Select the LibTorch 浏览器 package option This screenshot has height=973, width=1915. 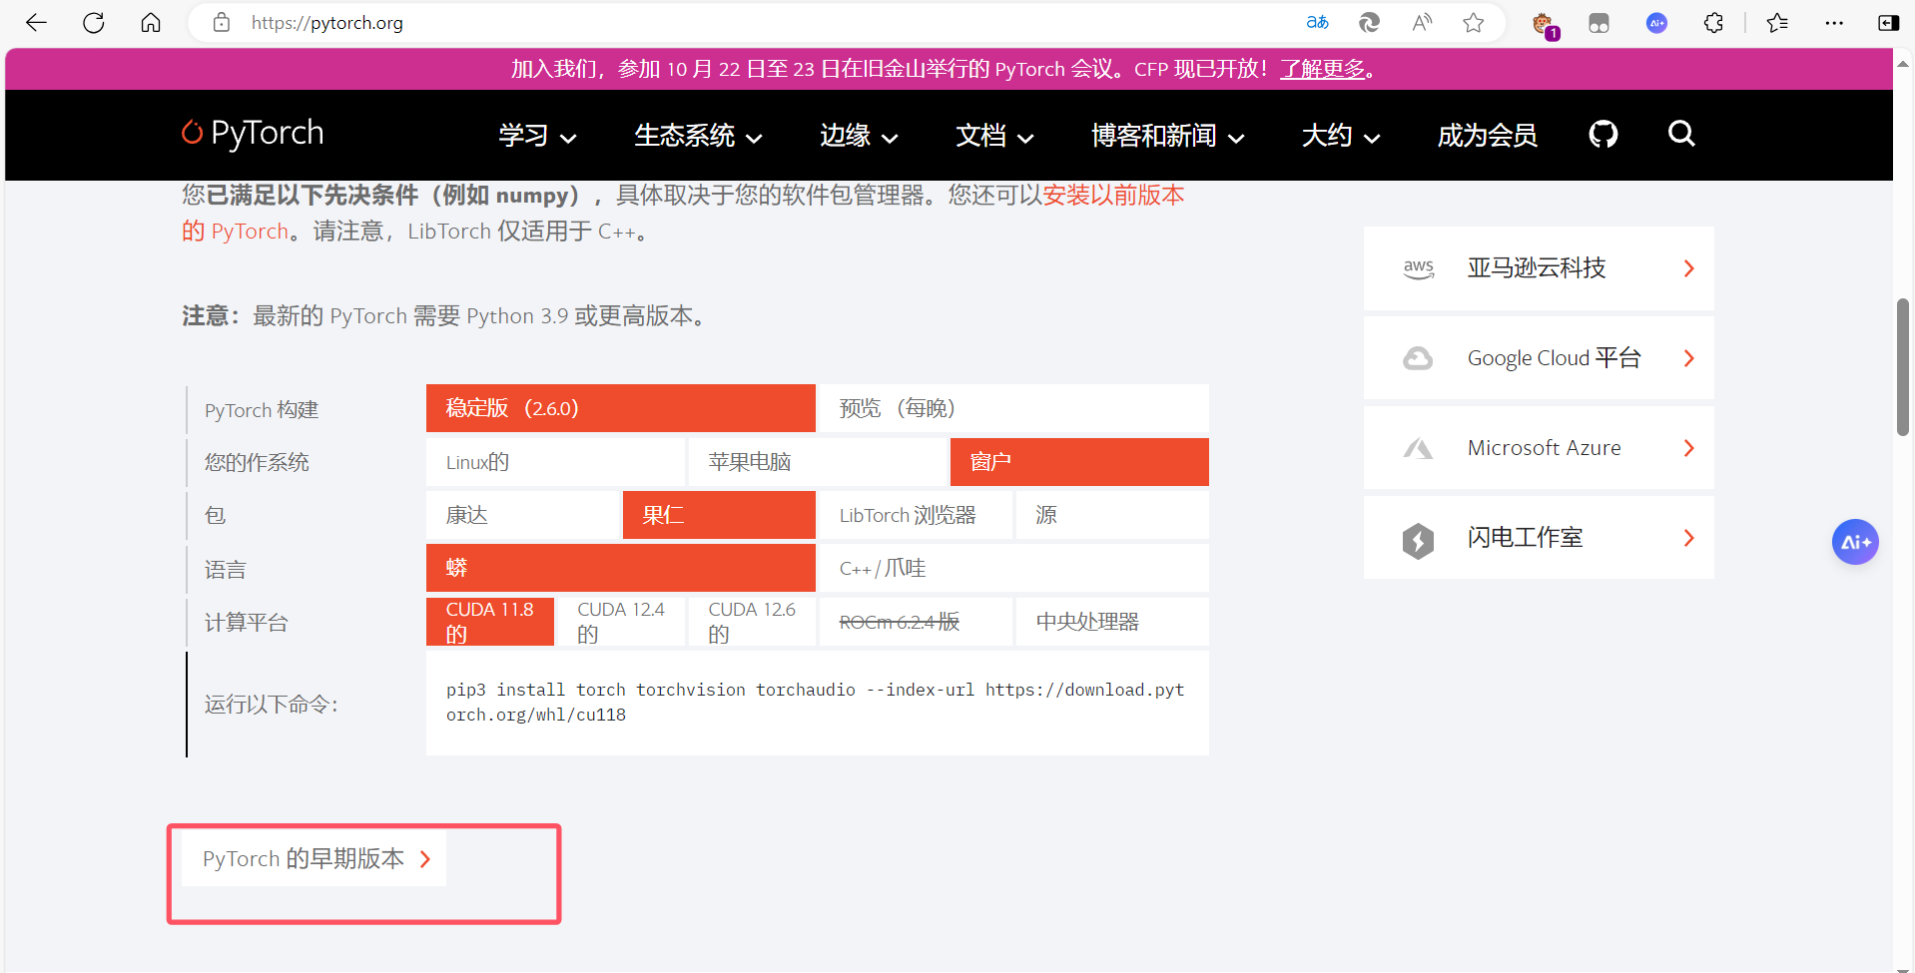click(916, 515)
